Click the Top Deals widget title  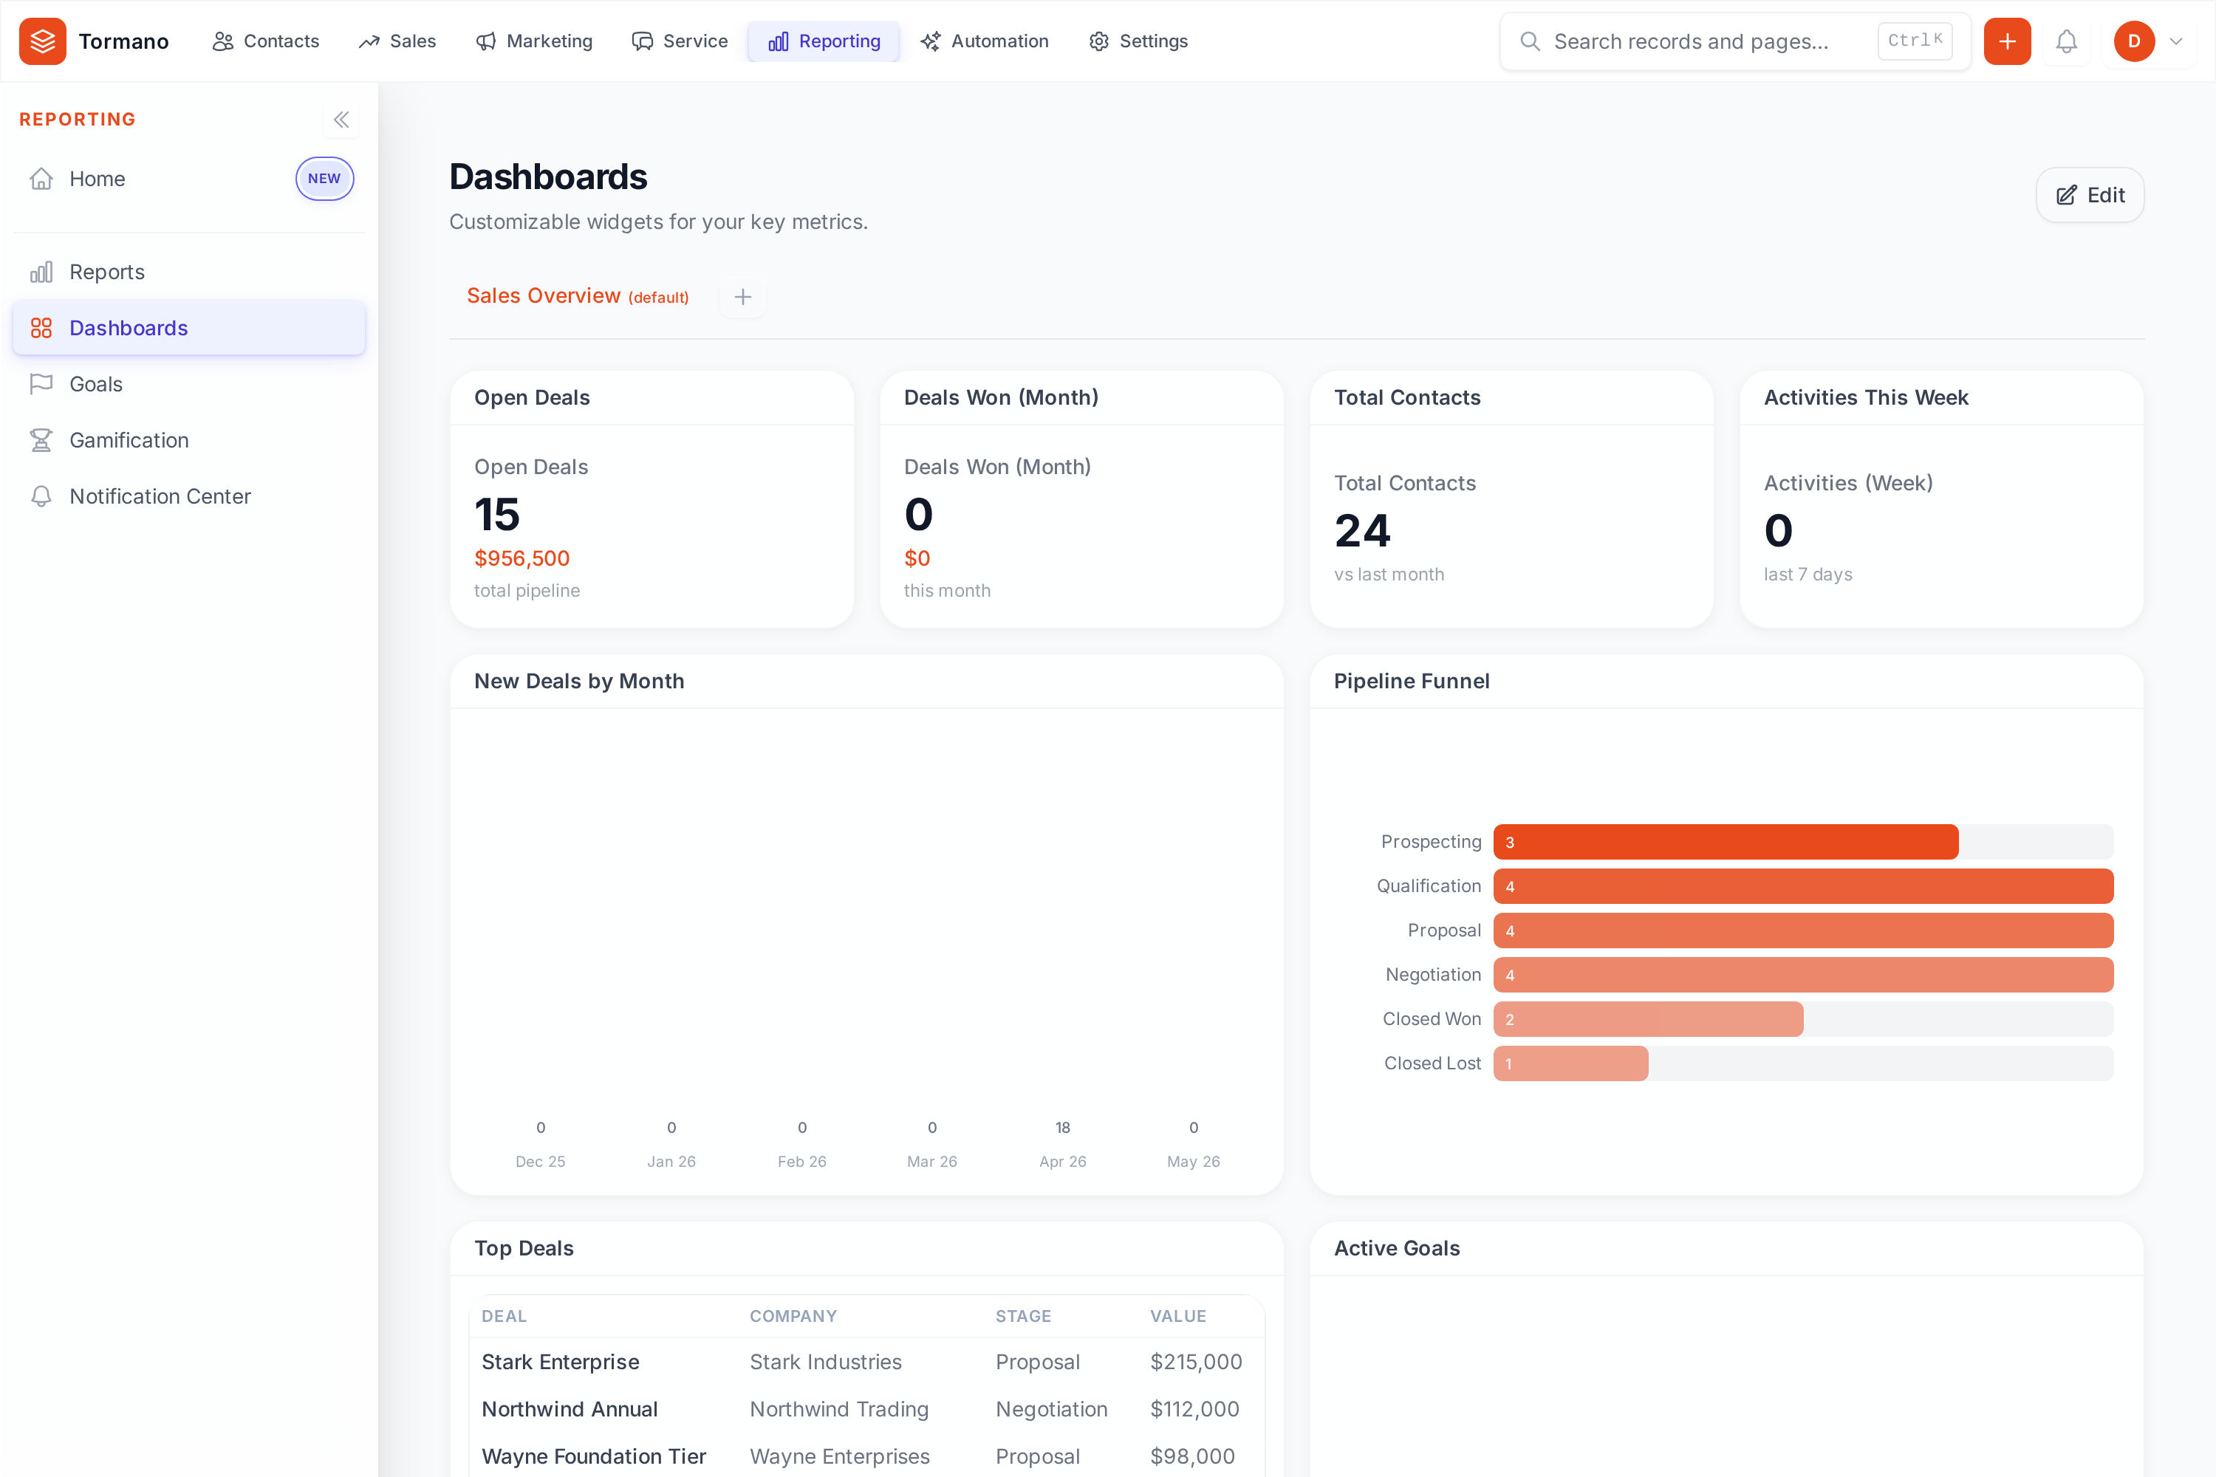(524, 1248)
